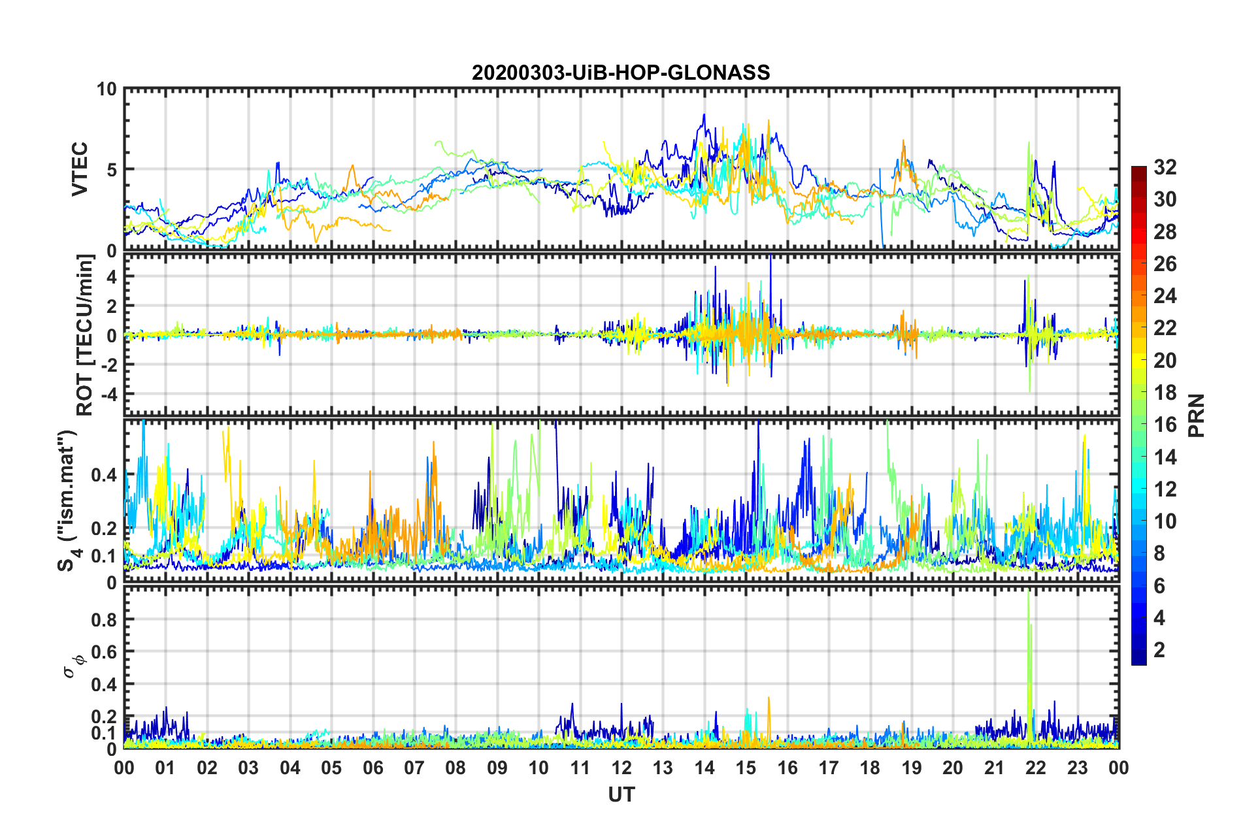The image size is (1243, 831).
Task: Click the -4 tick on the ROT axis
Action: (109, 395)
